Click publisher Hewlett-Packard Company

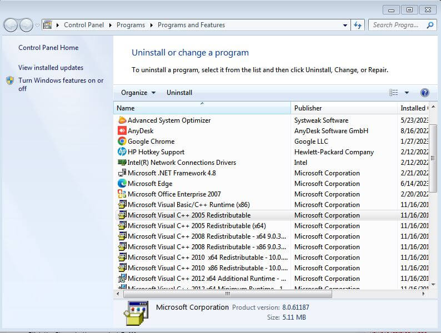coord(334,152)
